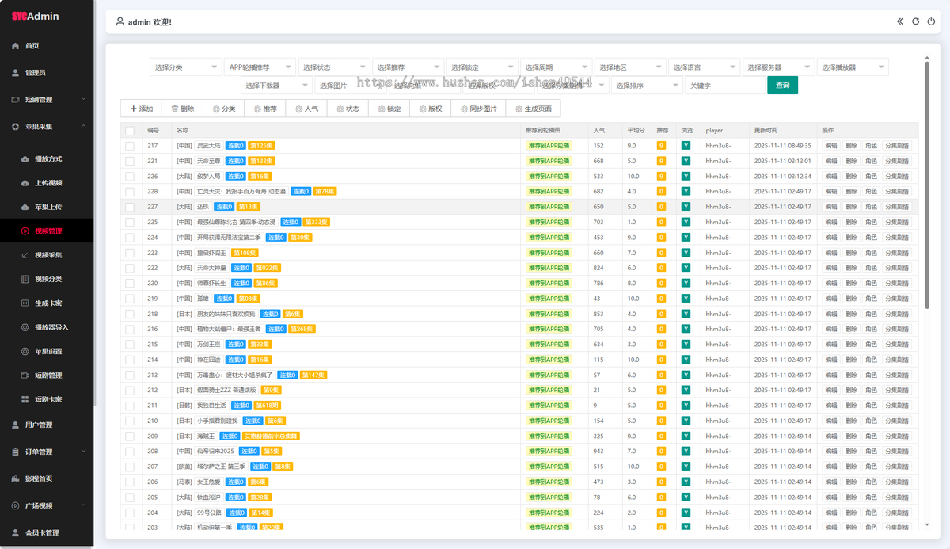The width and height of the screenshot is (950, 549).
Task: Click the cloud icon beside 上传视频
Action: pyautogui.click(x=25, y=183)
